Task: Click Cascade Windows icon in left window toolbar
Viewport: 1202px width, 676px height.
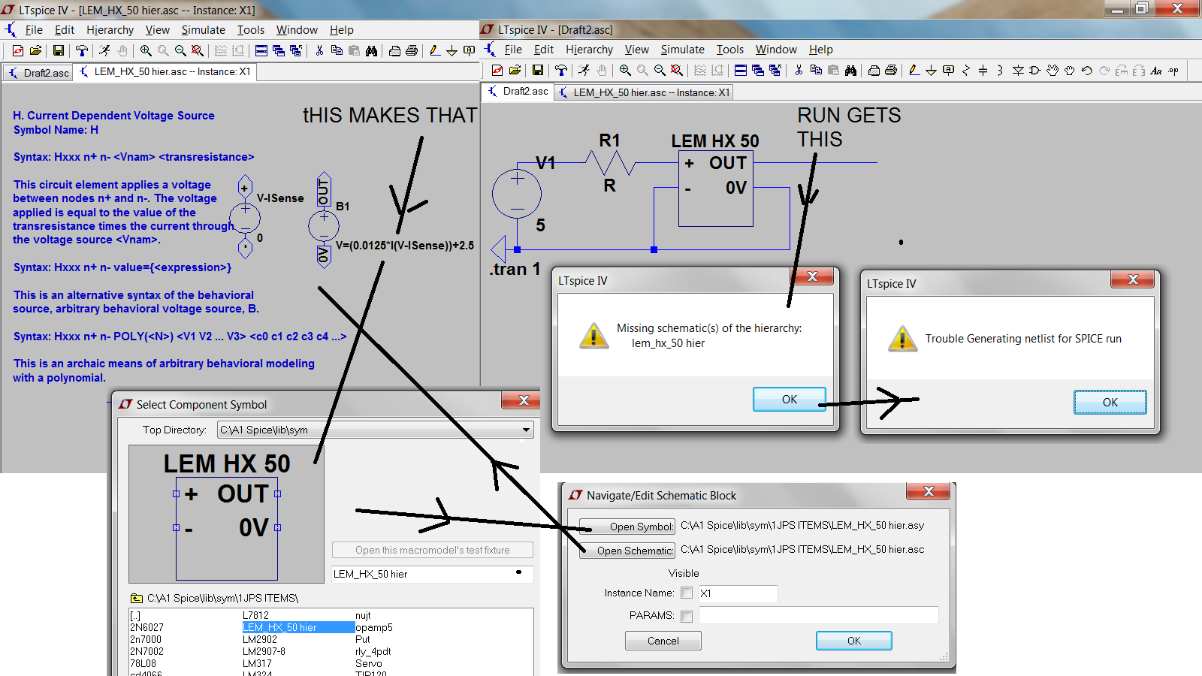Action: click(x=279, y=50)
